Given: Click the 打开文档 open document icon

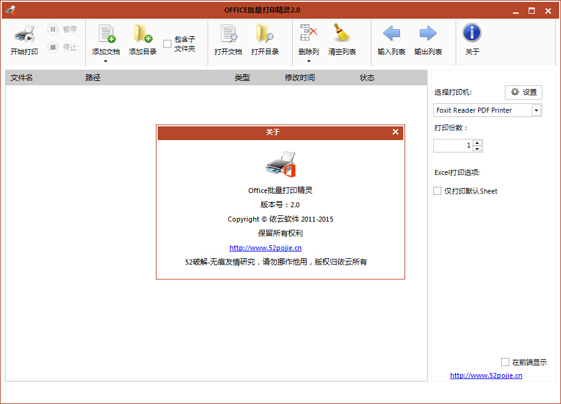Looking at the screenshot, I should (x=228, y=32).
